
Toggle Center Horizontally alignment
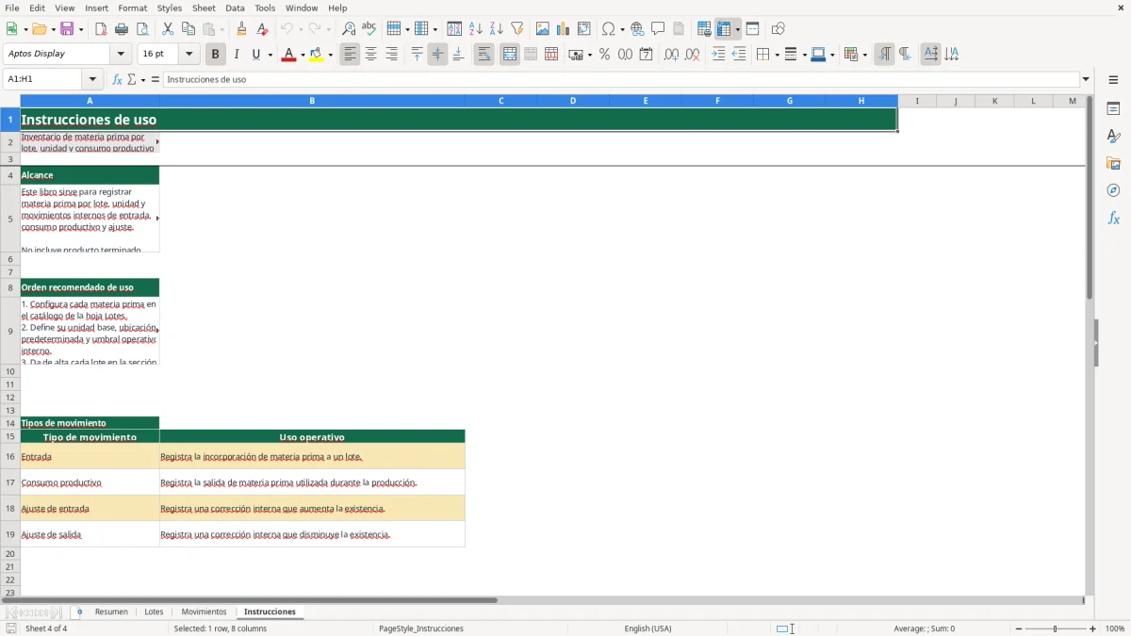click(371, 55)
